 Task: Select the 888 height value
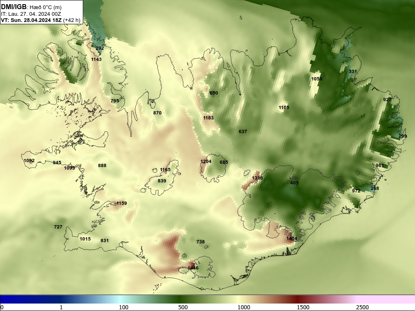tap(102, 165)
